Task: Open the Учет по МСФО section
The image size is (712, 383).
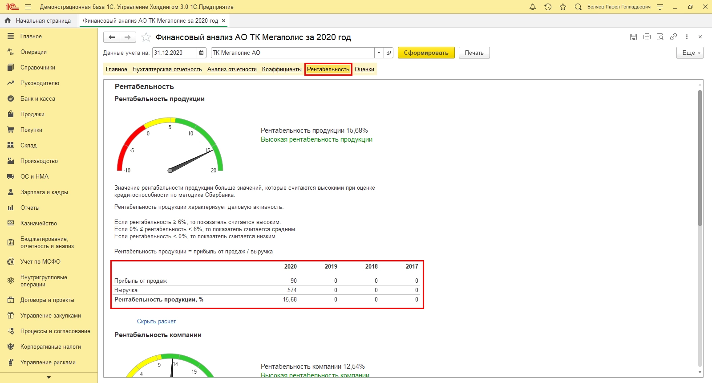Action: [x=49, y=262]
